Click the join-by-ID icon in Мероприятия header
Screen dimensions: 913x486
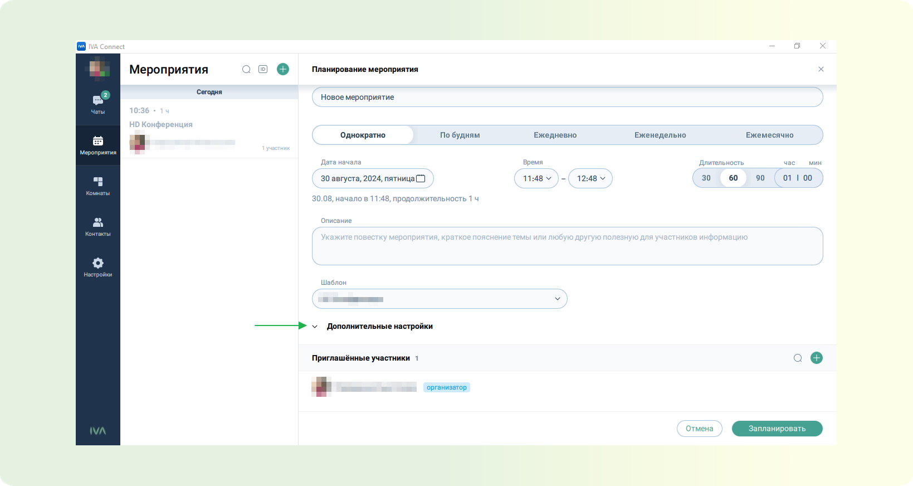[263, 69]
